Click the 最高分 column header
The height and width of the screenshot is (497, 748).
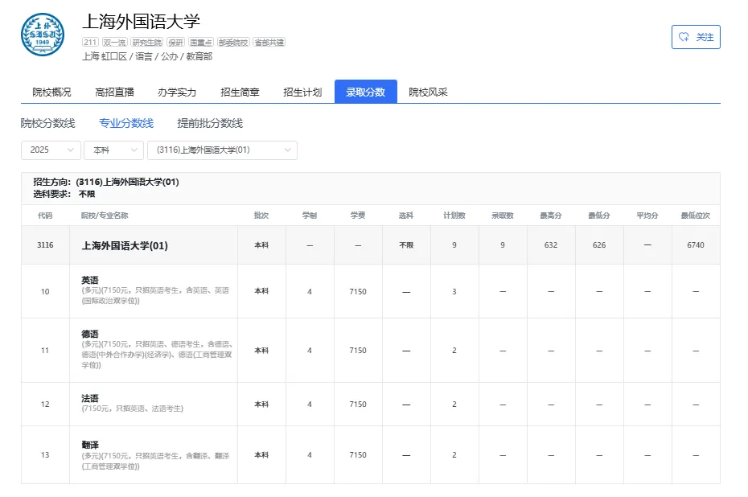click(550, 216)
